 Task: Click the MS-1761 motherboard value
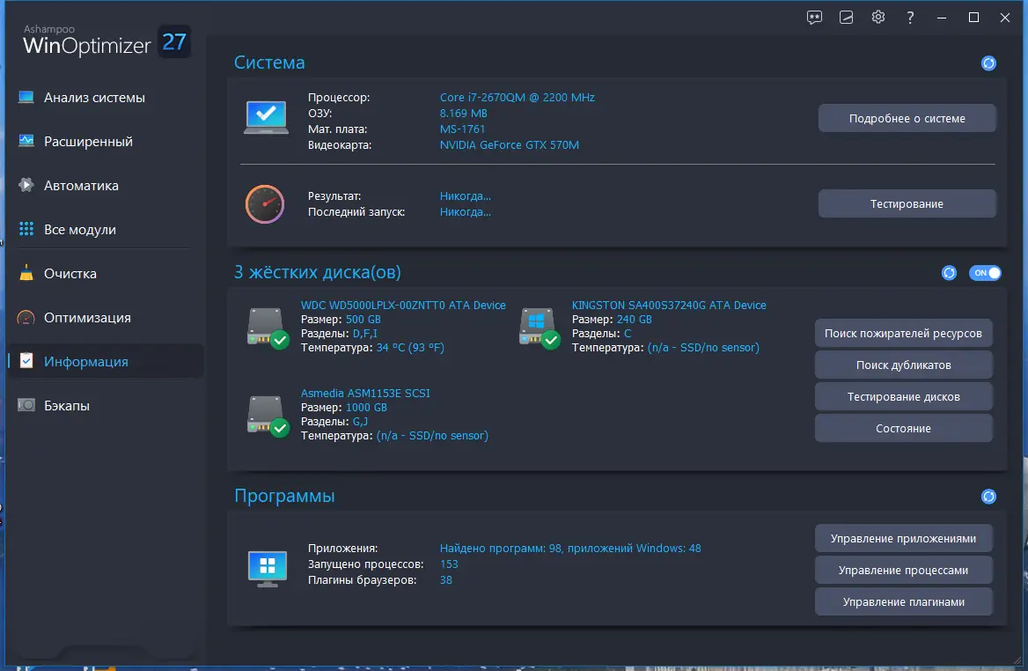pyautogui.click(x=462, y=129)
